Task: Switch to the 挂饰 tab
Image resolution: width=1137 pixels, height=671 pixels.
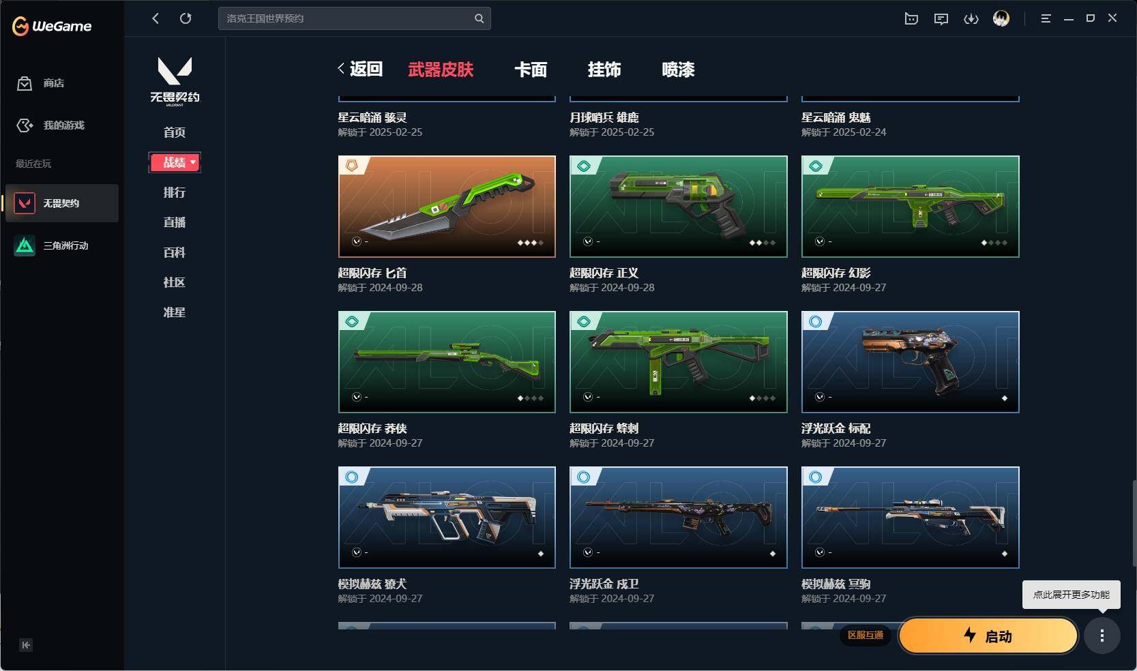Action: click(x=604, y=70)
